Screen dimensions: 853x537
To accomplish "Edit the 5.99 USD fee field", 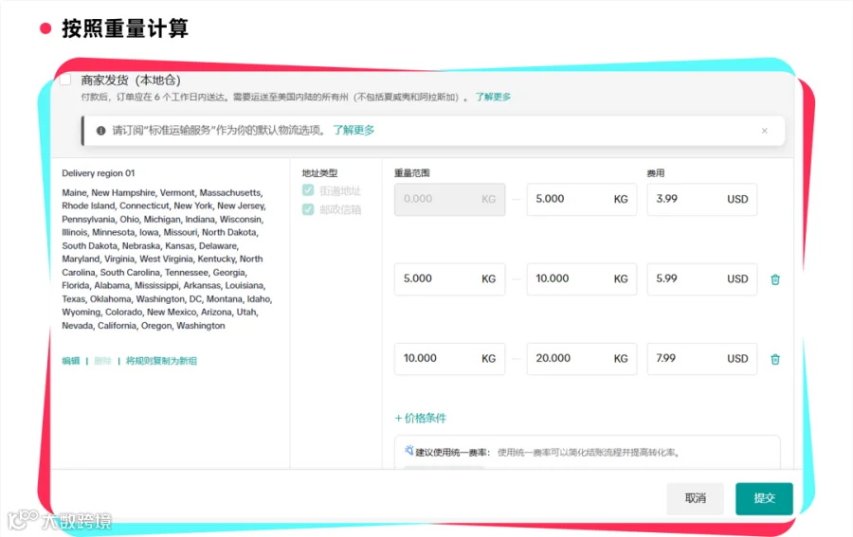I will click(701, 278).
